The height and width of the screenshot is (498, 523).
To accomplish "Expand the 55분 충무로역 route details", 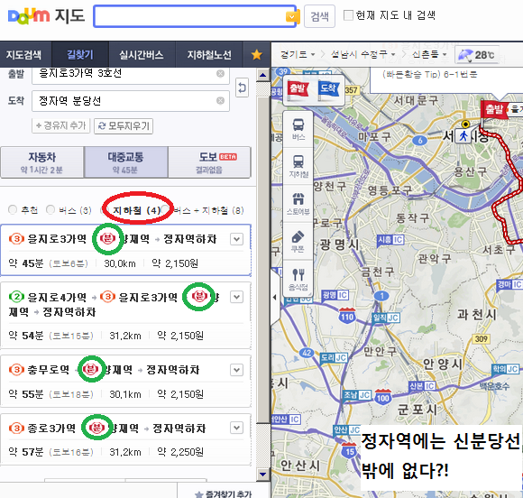I will pos(236,370).
